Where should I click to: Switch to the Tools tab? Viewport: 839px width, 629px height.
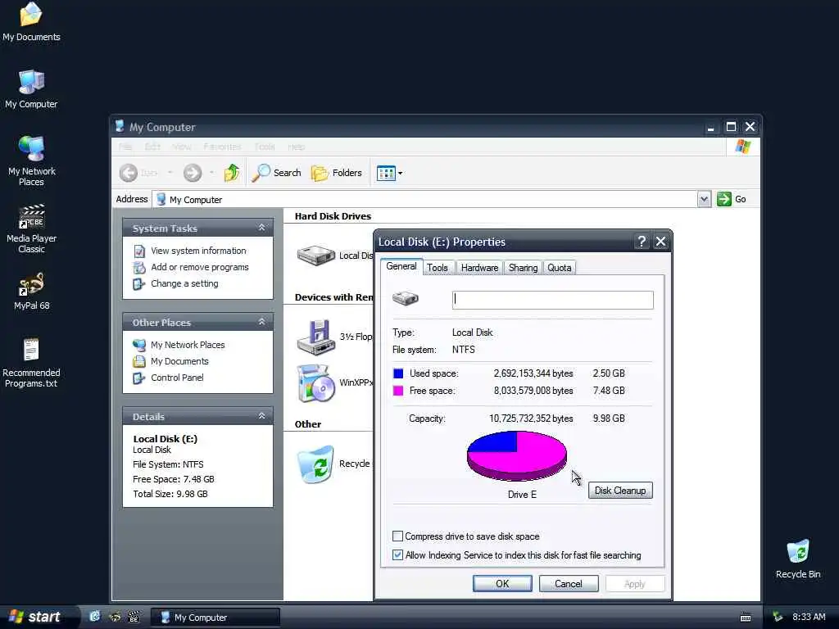pos(438,268)
